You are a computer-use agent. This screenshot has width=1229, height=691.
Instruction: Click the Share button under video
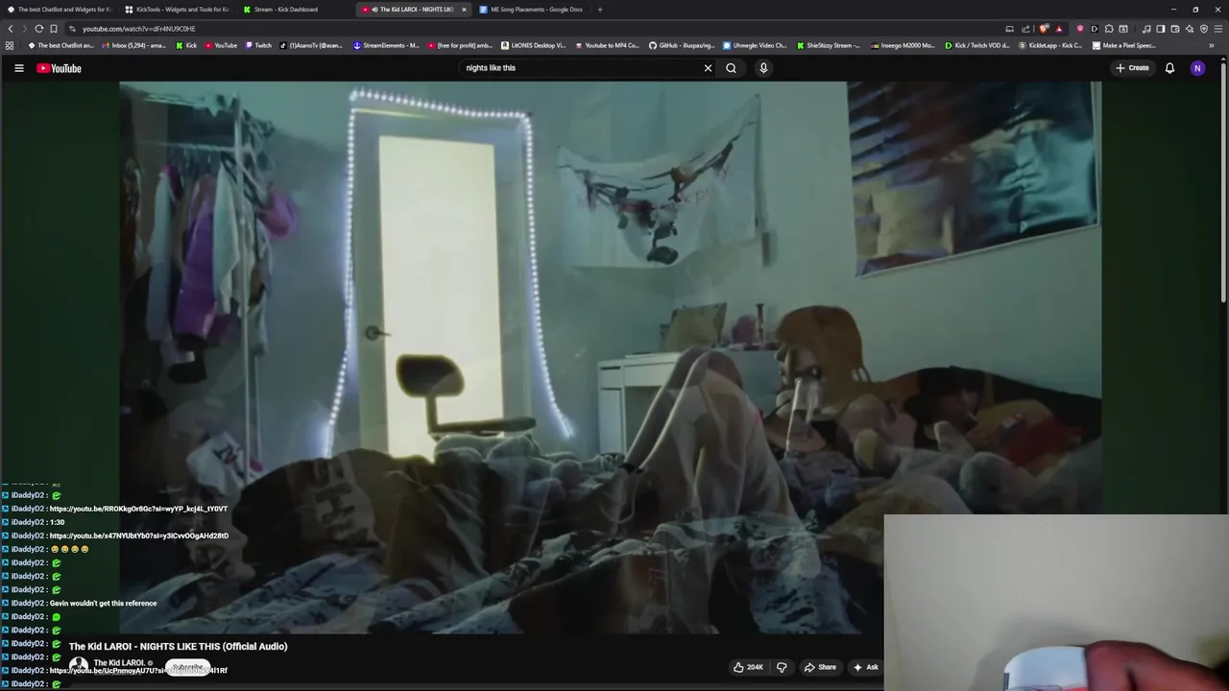[x=820, y=667]
